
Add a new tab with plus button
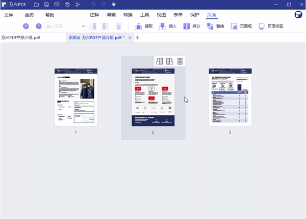click(x=137, y=38)
